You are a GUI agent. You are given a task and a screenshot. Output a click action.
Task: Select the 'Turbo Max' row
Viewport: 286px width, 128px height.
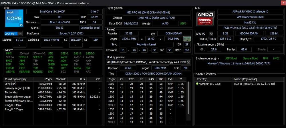click(52, 92)
